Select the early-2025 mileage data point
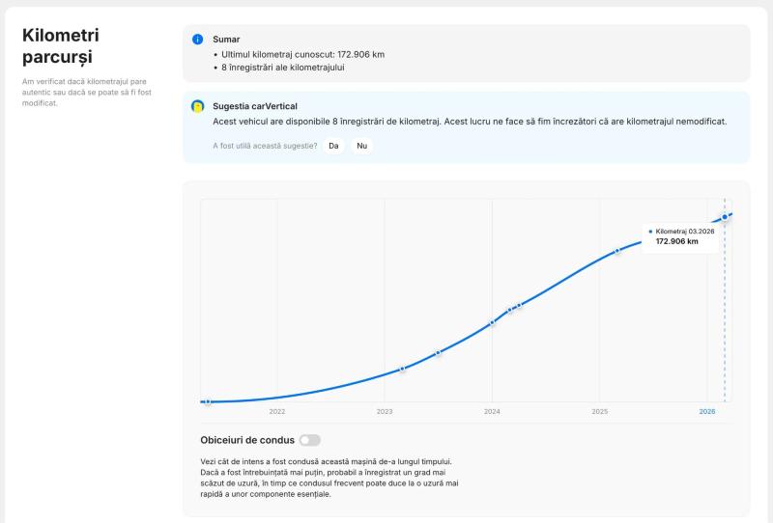Screen dimensions: 773x523 (616, 251)
